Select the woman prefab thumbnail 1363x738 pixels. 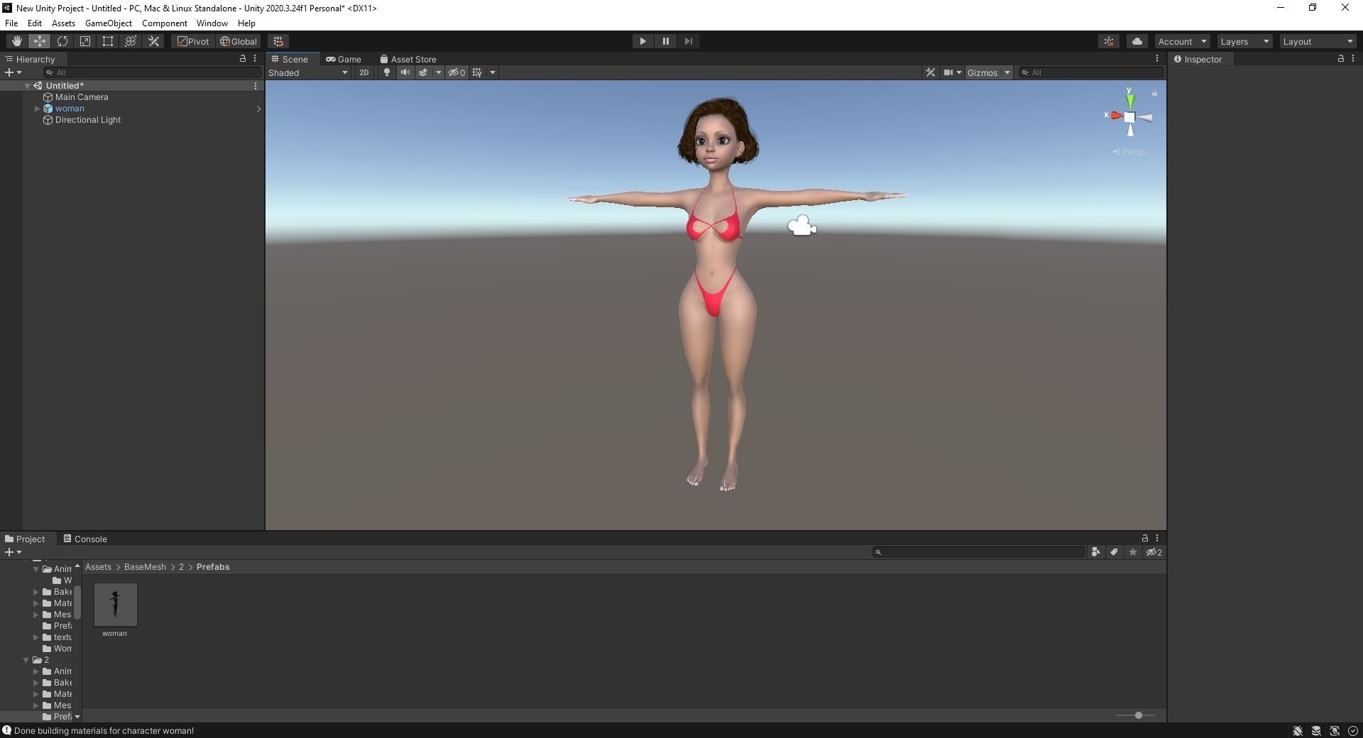pyautogui.click(x=115, y=605)
